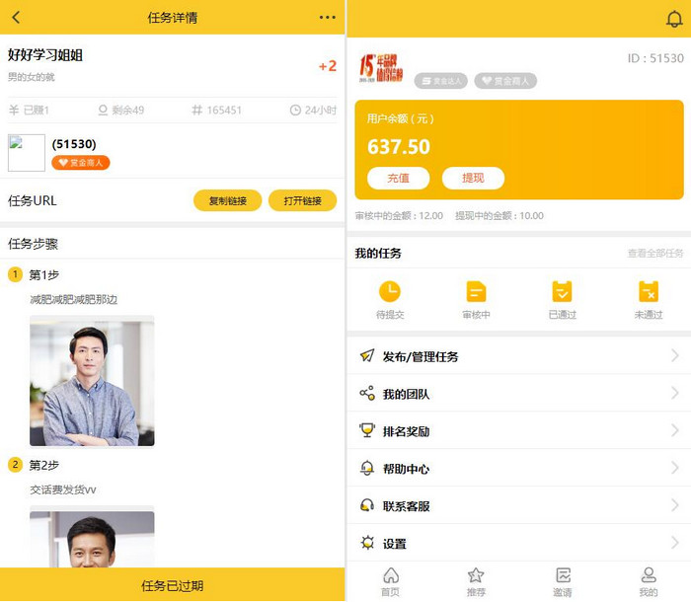Screen dimensions: 691x602
Task: Click the 用户余额（元） label
Action: [401, 118]
